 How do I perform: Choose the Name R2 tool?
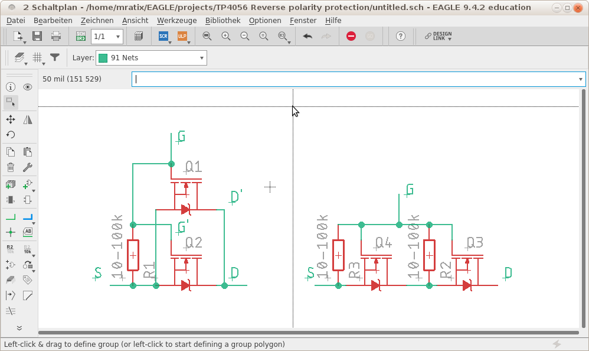tap(11, 249)
